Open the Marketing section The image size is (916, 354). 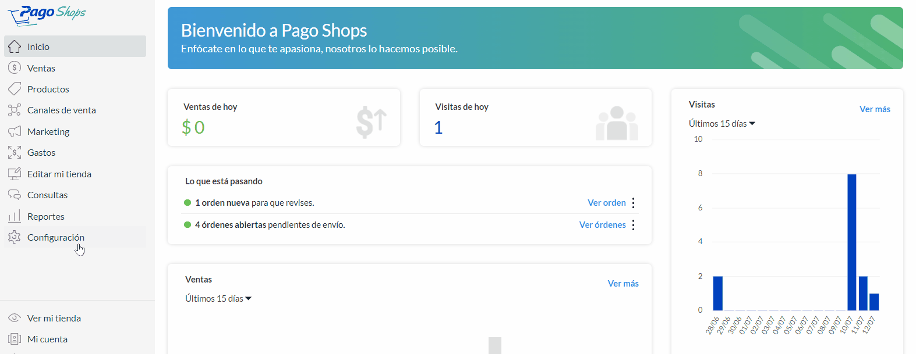75,131
